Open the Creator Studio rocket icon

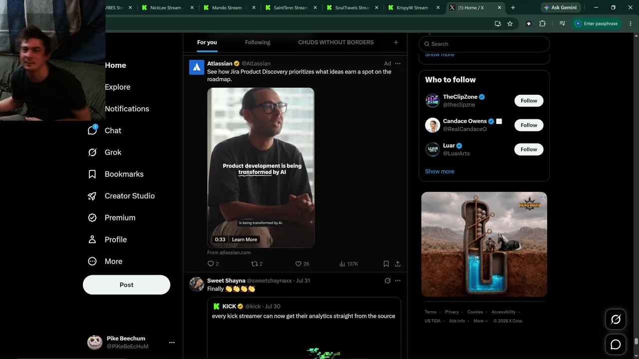(92, 196)
